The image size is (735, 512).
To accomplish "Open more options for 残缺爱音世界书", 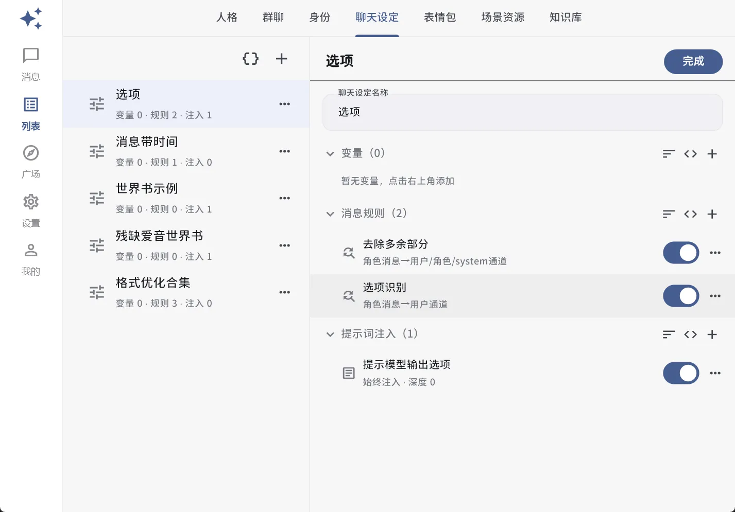I will coord(285,245).
